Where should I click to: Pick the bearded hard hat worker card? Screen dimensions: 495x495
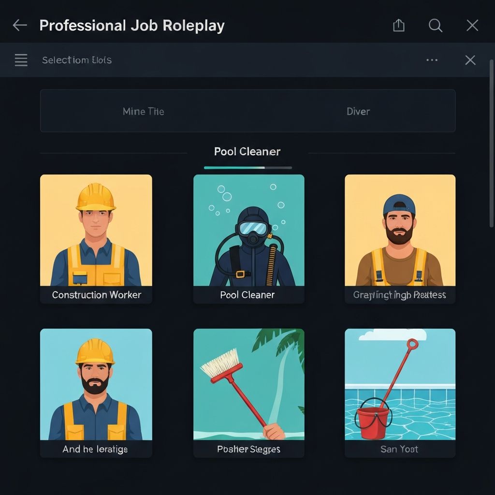[x=96, y=384]
